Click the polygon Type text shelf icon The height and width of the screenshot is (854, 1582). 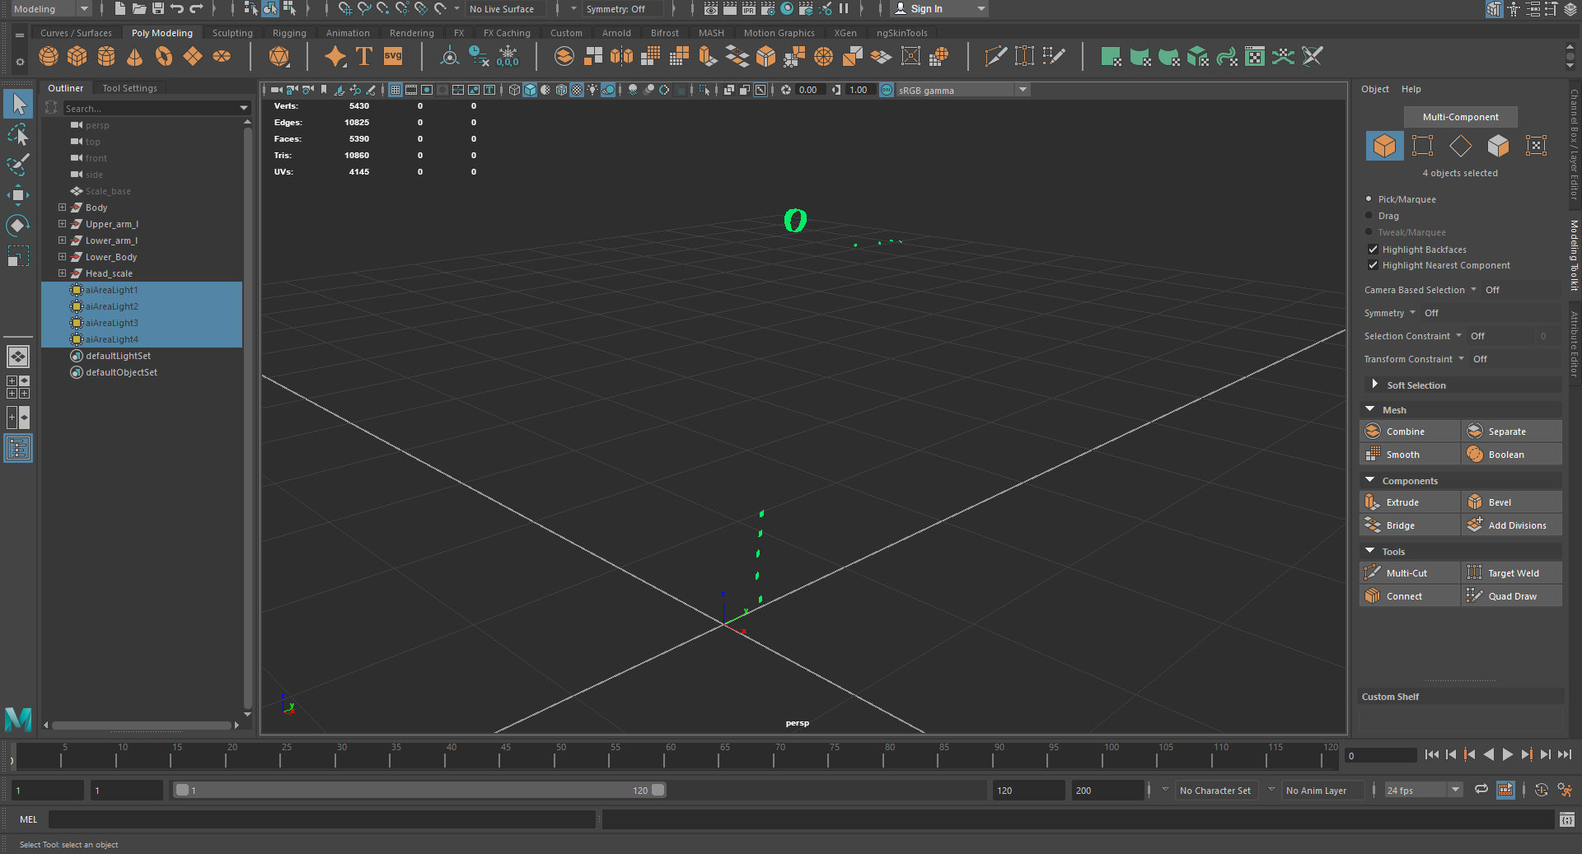[x=364, y=57]
